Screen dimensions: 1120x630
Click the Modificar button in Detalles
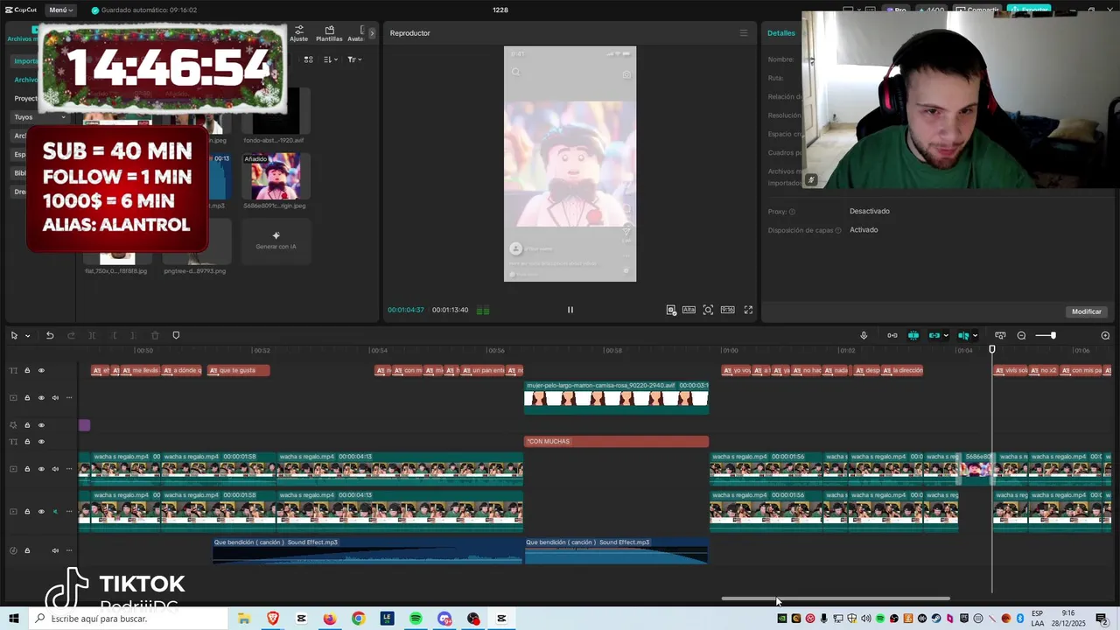[1087, 311]
